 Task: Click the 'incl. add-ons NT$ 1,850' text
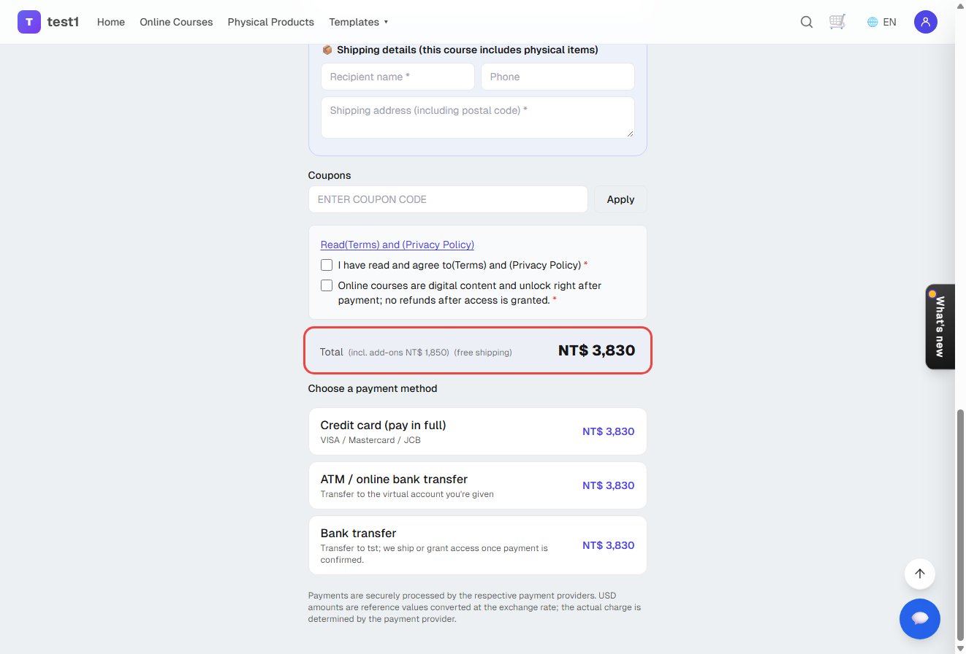pyautogui.click(x=398, y=353)
